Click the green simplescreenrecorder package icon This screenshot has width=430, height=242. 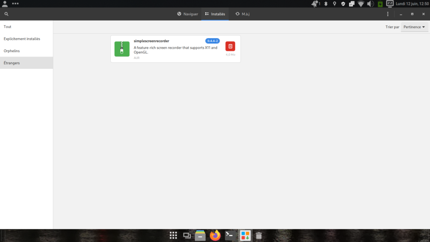pos(122,49)
